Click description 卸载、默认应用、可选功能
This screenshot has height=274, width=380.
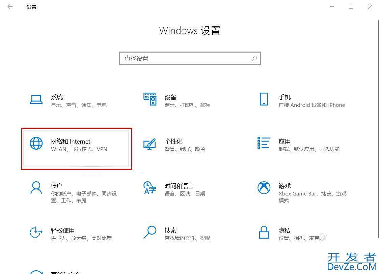[309, 149]
